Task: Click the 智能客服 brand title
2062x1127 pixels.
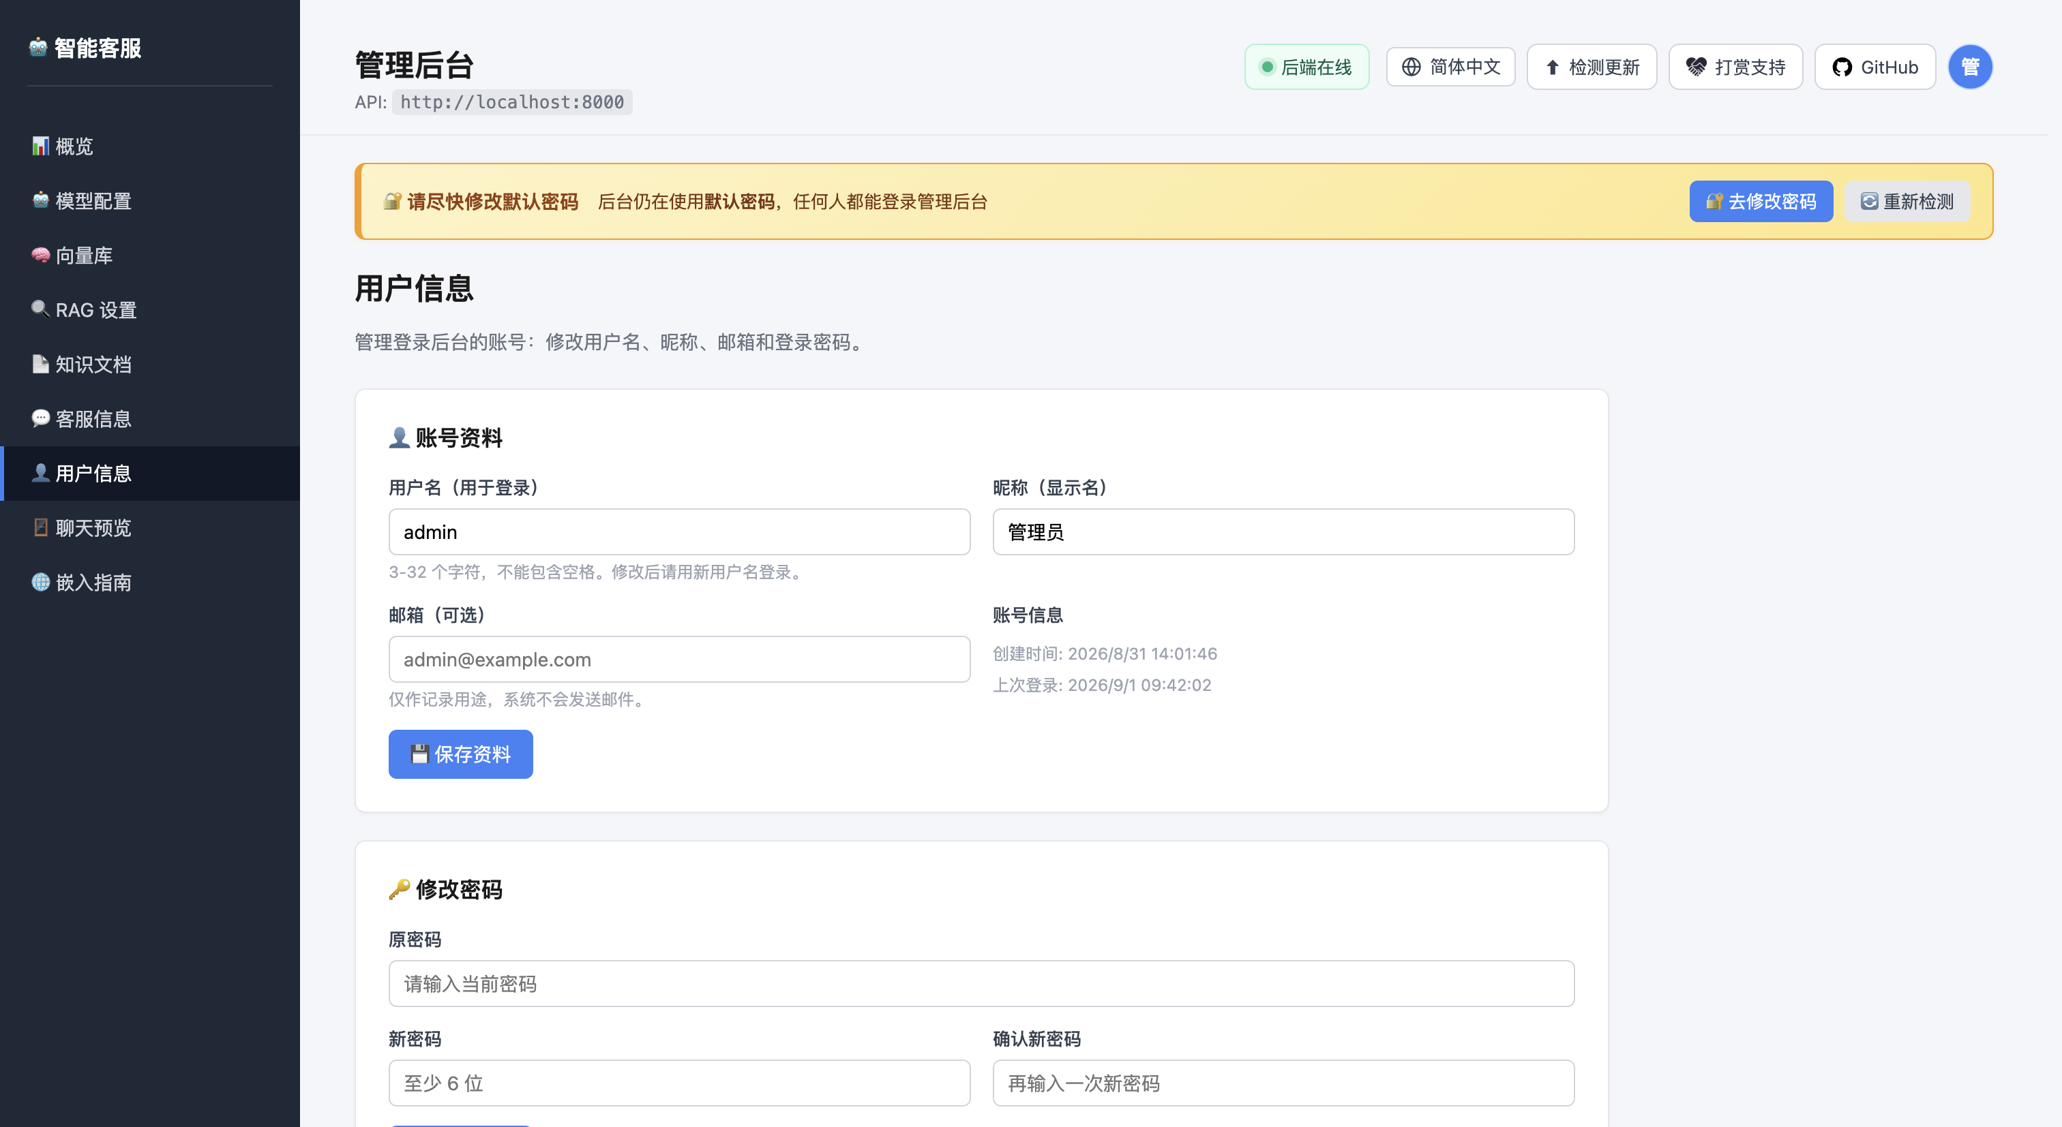Action: [x=98, y=48]
